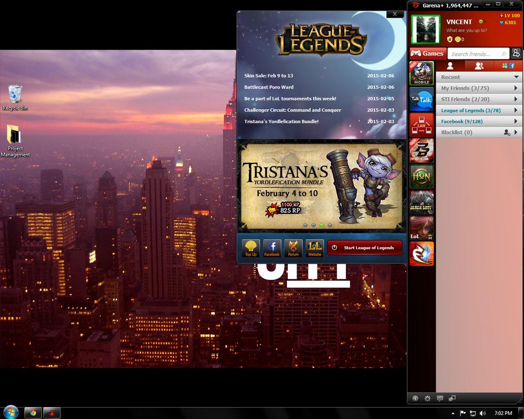Open the orange flame-logo game tile

(421, 254)
